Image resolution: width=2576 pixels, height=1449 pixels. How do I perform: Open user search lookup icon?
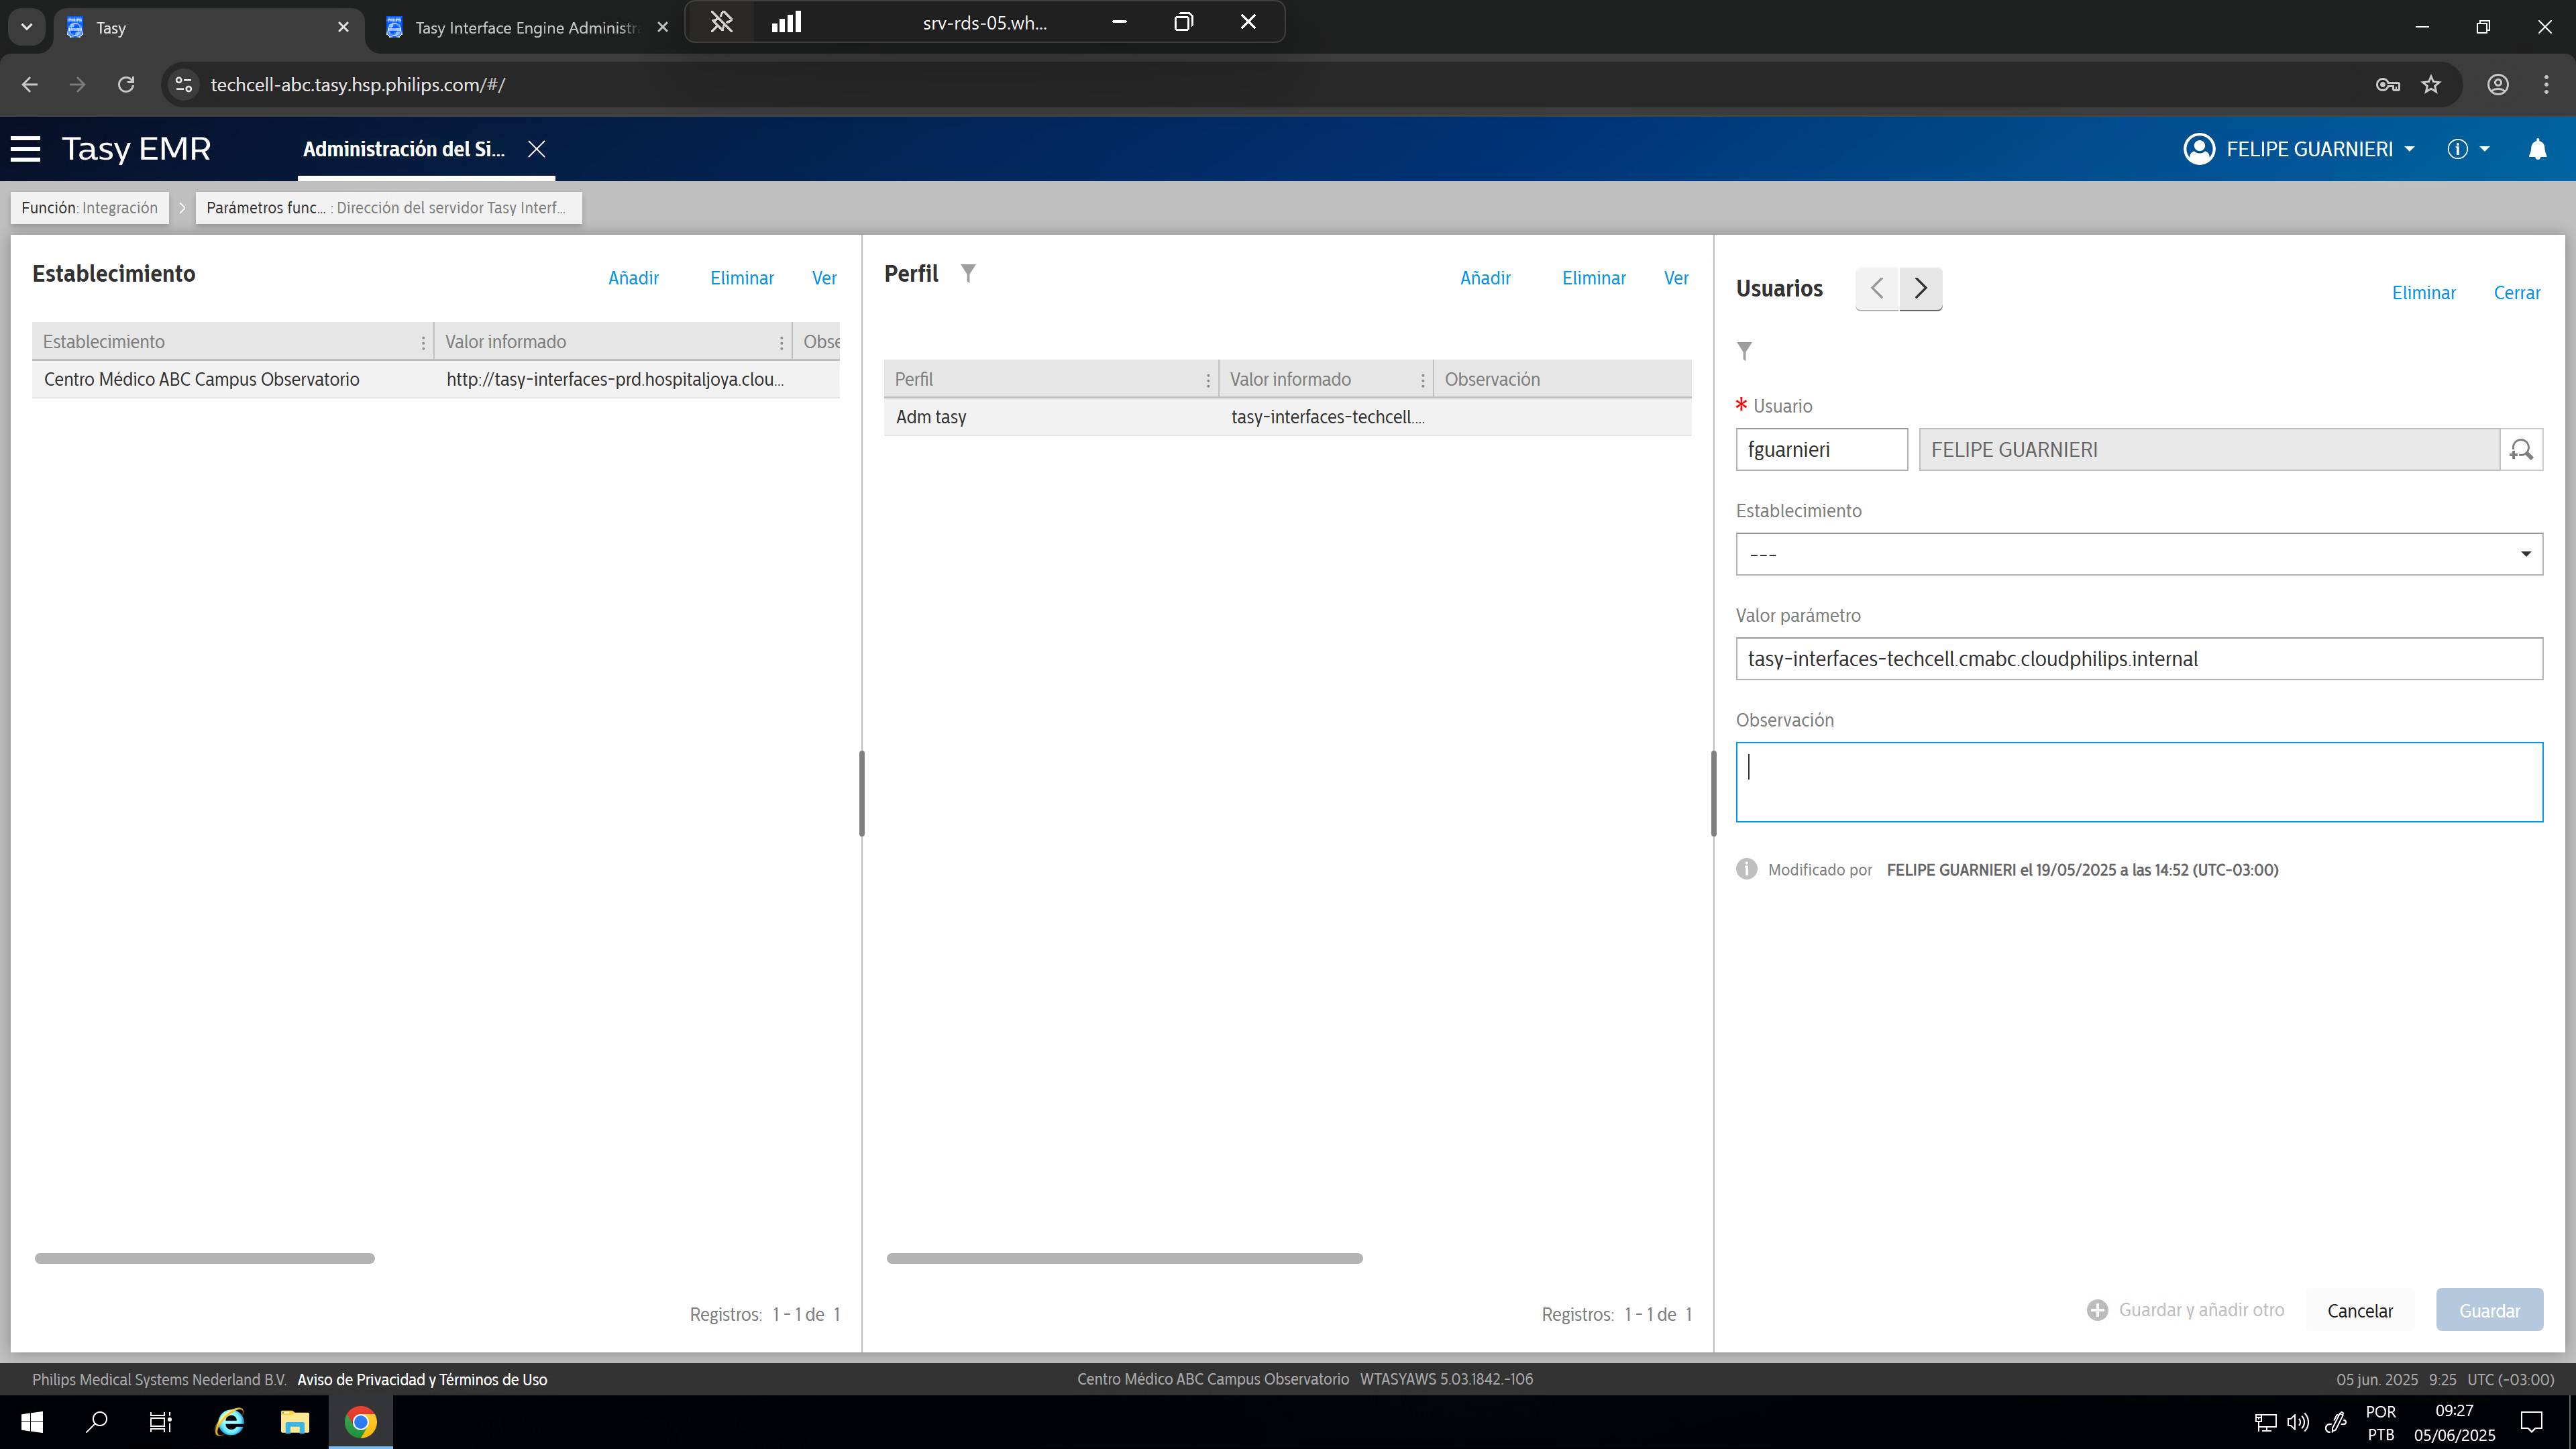tap(2521, 450)
